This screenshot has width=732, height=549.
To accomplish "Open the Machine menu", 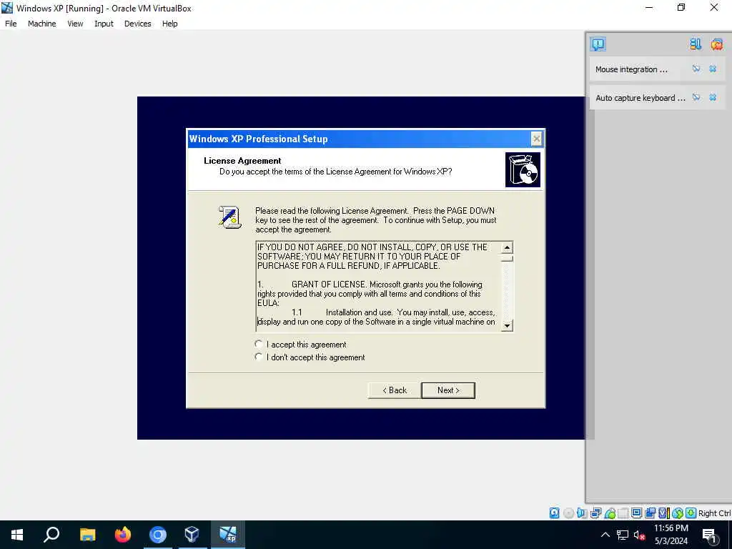I will point(42,24).
